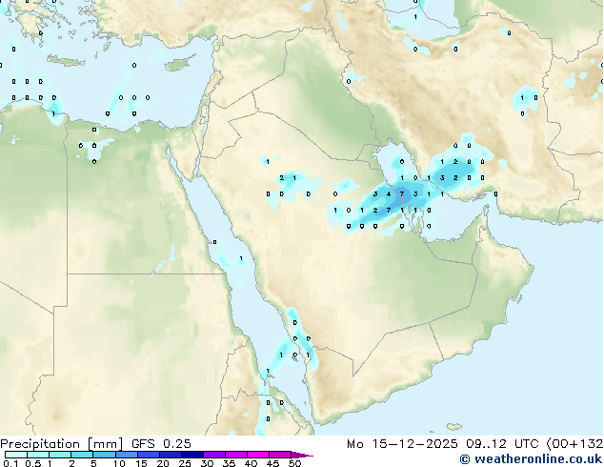Click the '15' legend scale label

141,463
